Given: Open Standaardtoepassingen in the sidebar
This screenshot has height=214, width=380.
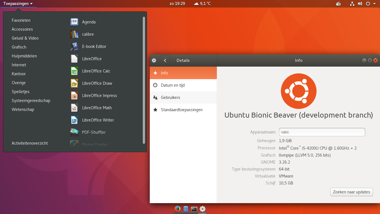Looking at the screenshot, I should pos(183,110).
